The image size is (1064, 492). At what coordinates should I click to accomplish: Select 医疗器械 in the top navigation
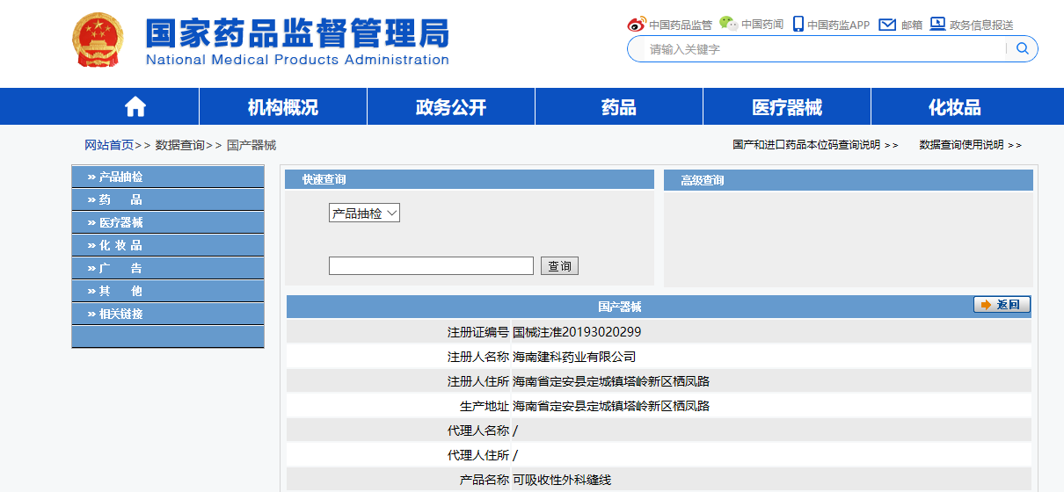[786, 107]
